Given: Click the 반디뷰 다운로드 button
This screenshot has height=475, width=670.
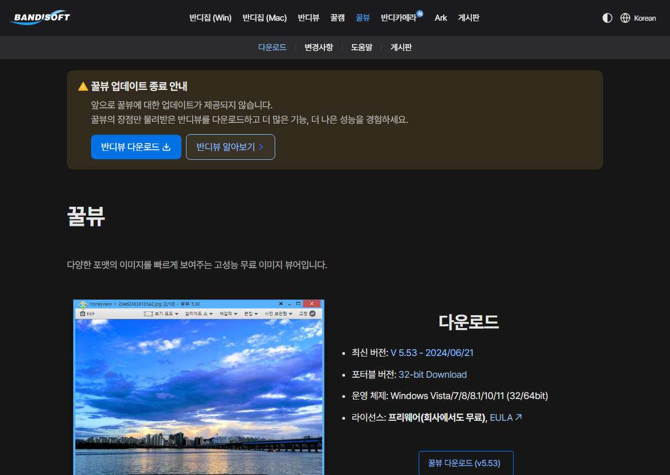Looking at the screenshot, I should 136,147.
